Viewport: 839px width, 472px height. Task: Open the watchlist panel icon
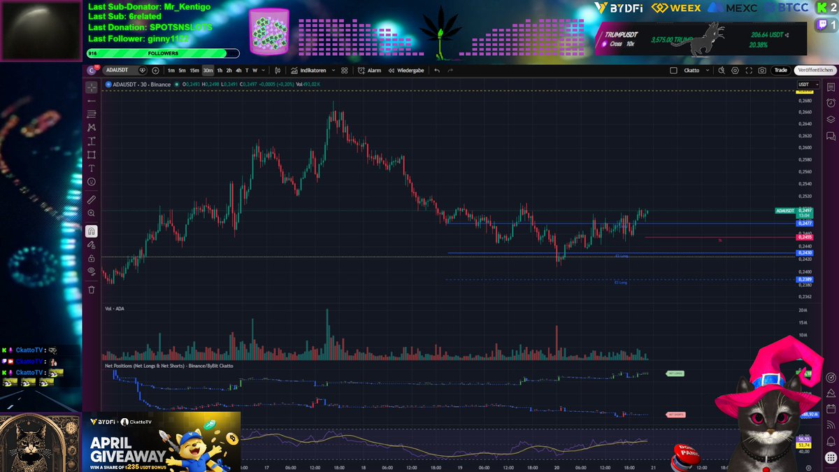(x=830, y=87)
